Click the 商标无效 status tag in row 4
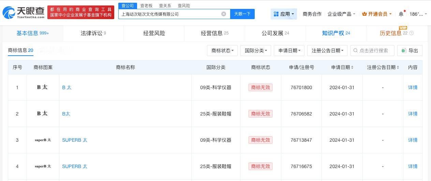The width and height of the screenshot is (431, 181). tap(261, 166)
